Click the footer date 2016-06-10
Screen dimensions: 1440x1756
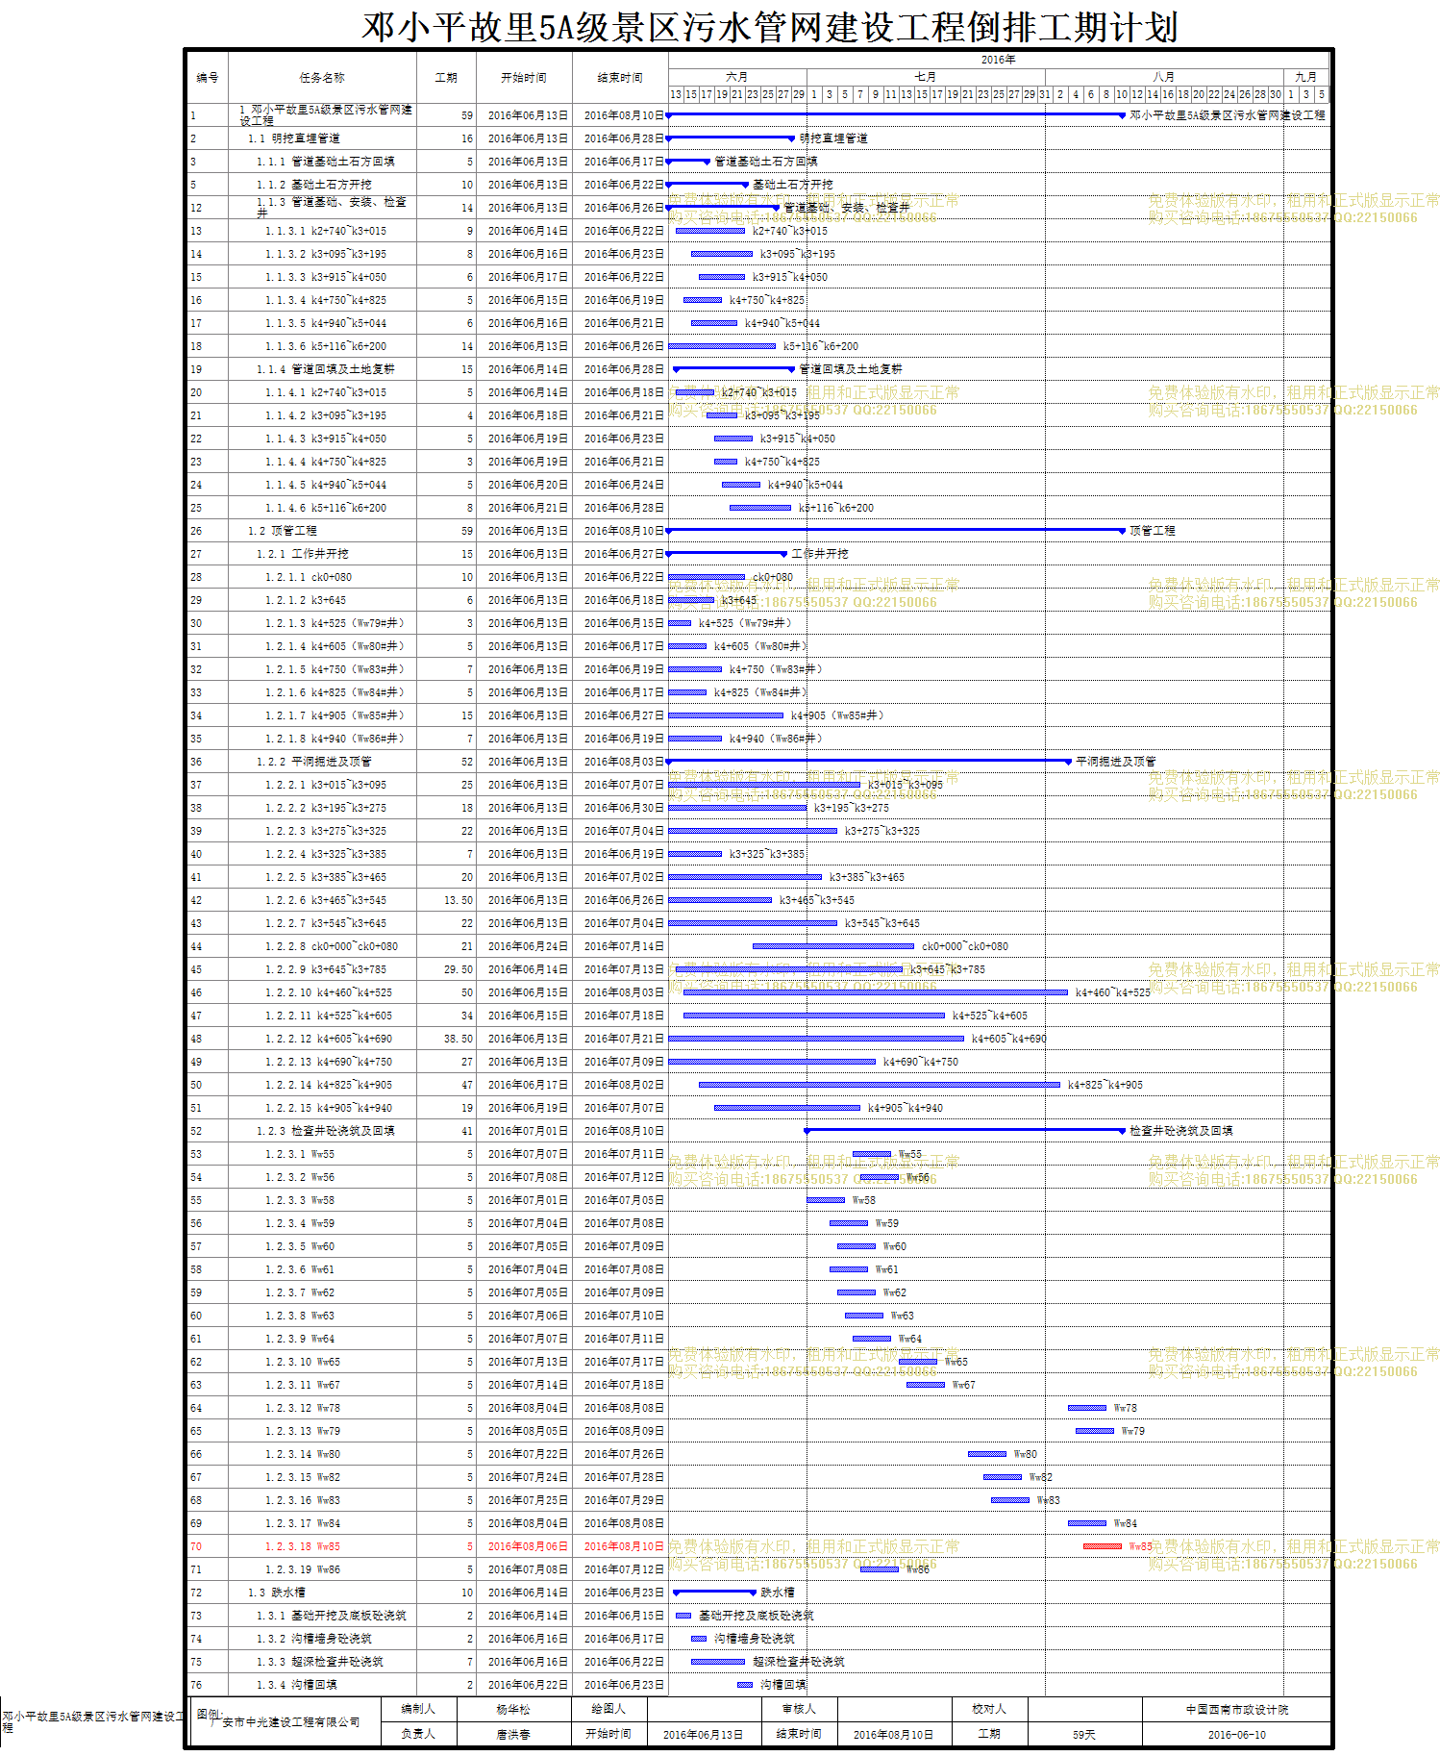1237,1735
